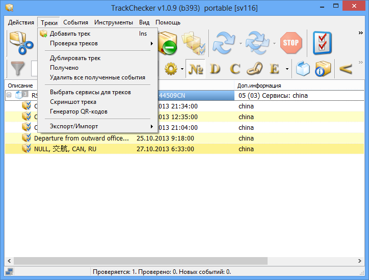Click the red STOP button icon

click(291, 43)
